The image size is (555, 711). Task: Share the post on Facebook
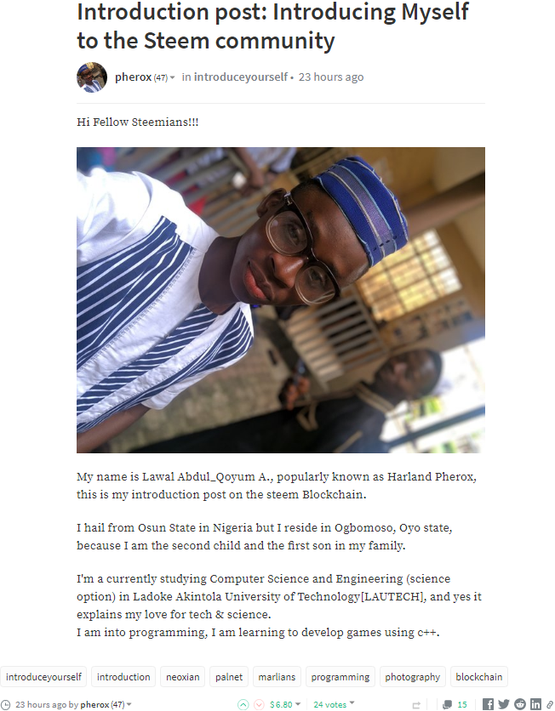[x=489, y=704]
